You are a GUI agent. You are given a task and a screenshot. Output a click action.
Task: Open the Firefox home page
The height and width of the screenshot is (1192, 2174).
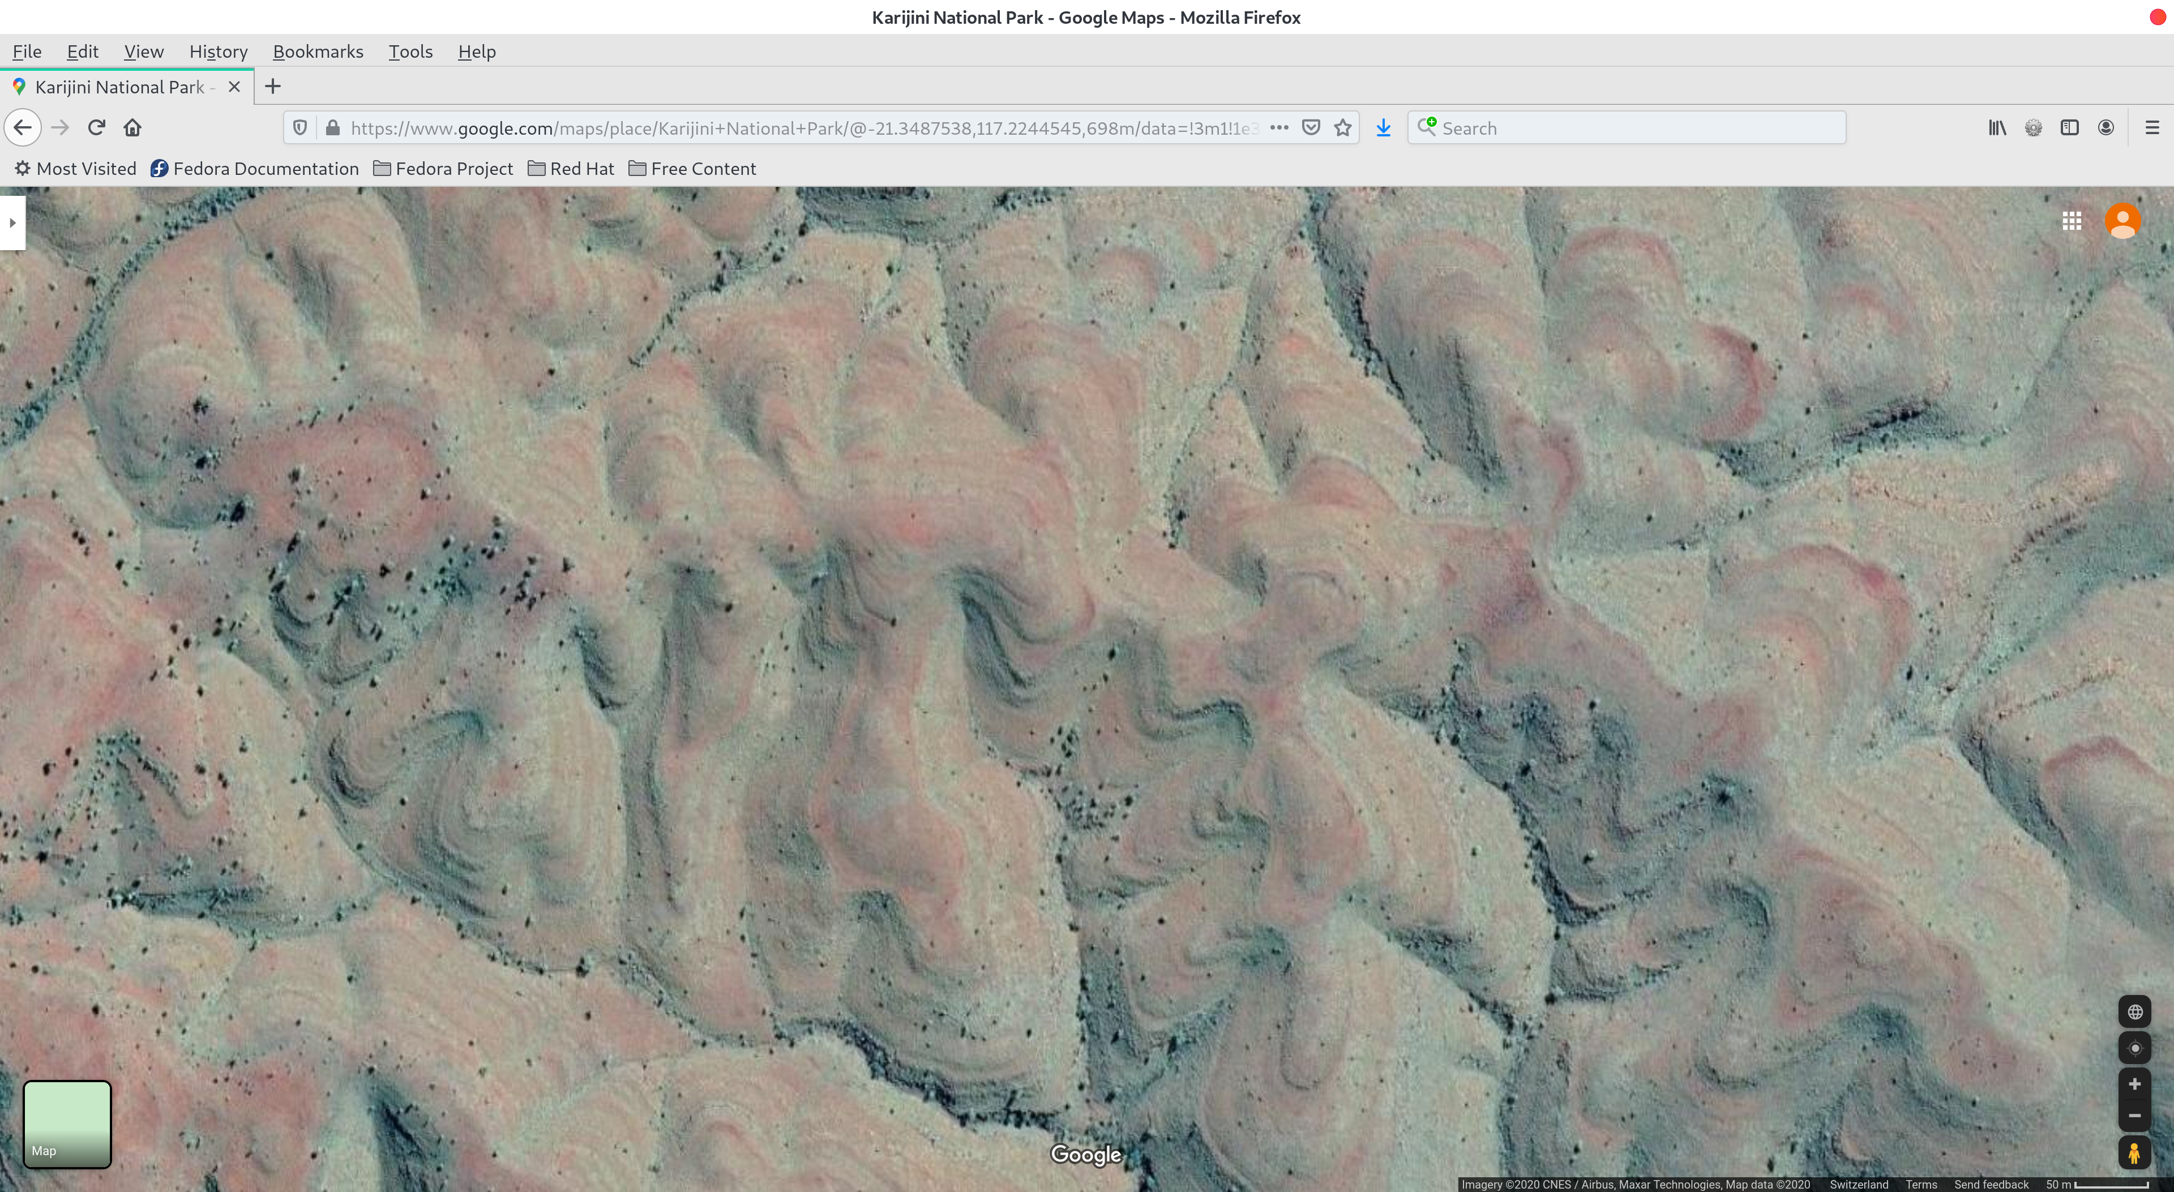pos(132,128)
